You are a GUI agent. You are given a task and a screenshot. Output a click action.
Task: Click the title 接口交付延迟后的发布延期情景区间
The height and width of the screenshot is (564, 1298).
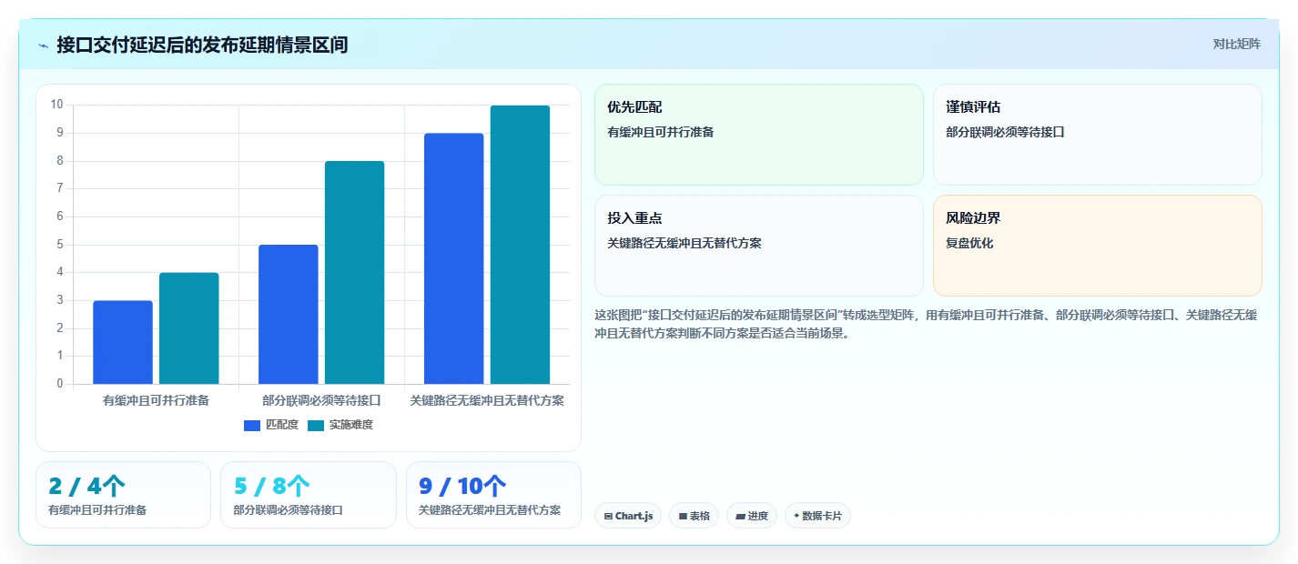coord(202,45)
